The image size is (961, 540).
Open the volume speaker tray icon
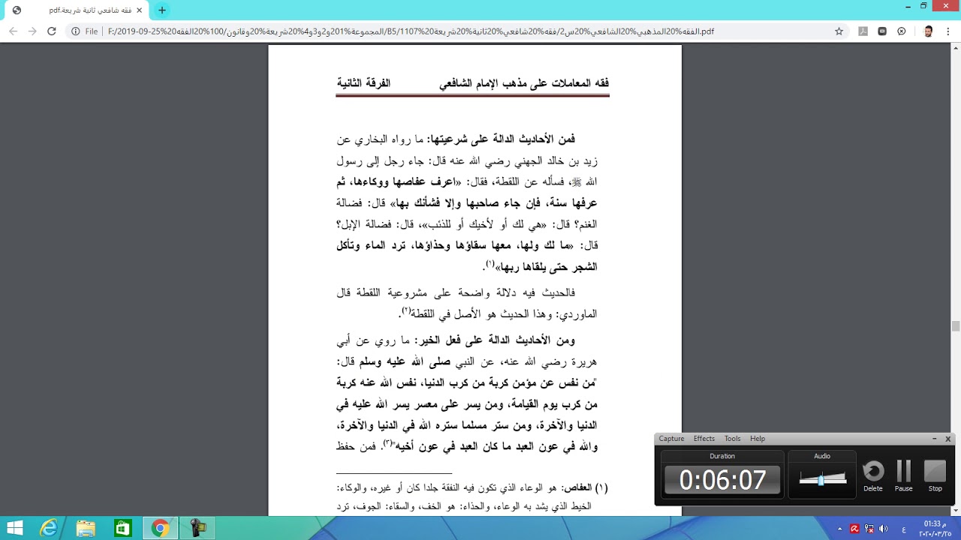(x=884, y=529)
